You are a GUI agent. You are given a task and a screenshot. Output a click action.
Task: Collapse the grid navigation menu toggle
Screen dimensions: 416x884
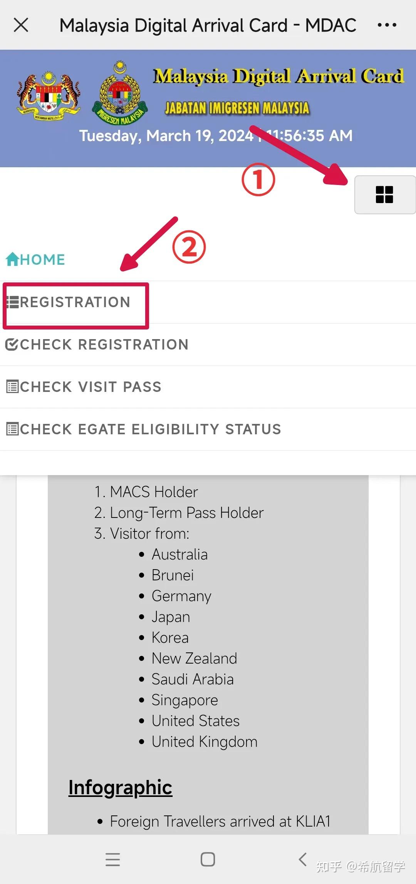click(x=384, y=195)
